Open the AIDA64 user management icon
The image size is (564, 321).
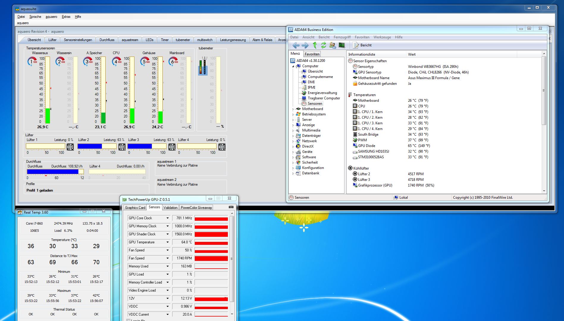[333, 45]
